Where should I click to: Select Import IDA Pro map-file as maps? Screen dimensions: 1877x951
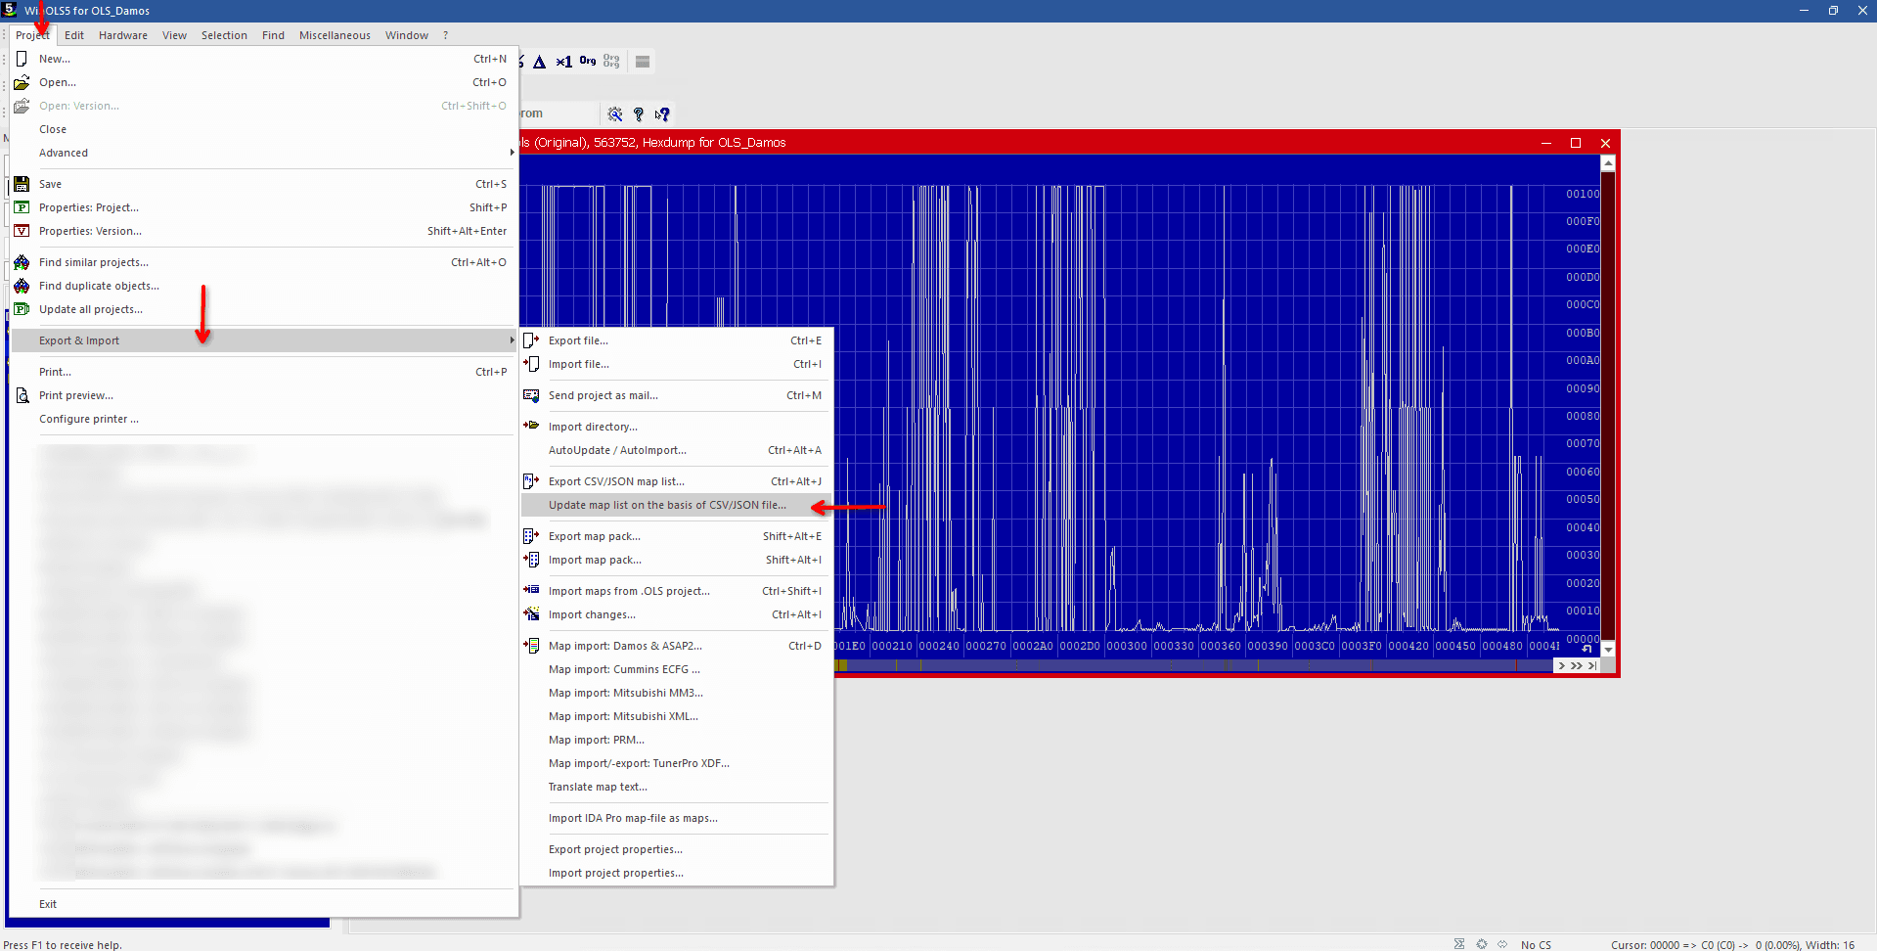click(676, 818)
